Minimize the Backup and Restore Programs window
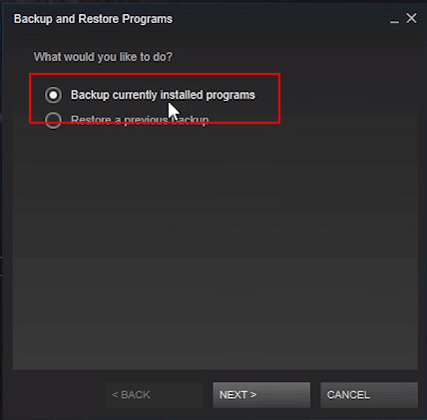The image size is (427, 420). pyautogui.click(x=394, y=21)
